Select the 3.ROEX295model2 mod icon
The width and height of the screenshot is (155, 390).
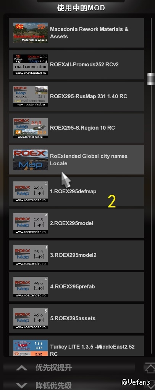click(31, 255)
